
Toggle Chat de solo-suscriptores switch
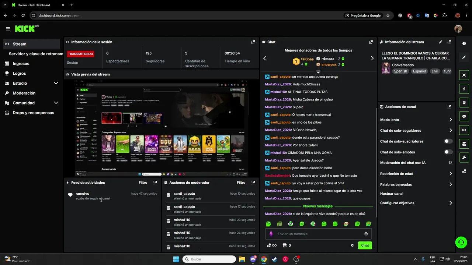[x=448, y=141]
